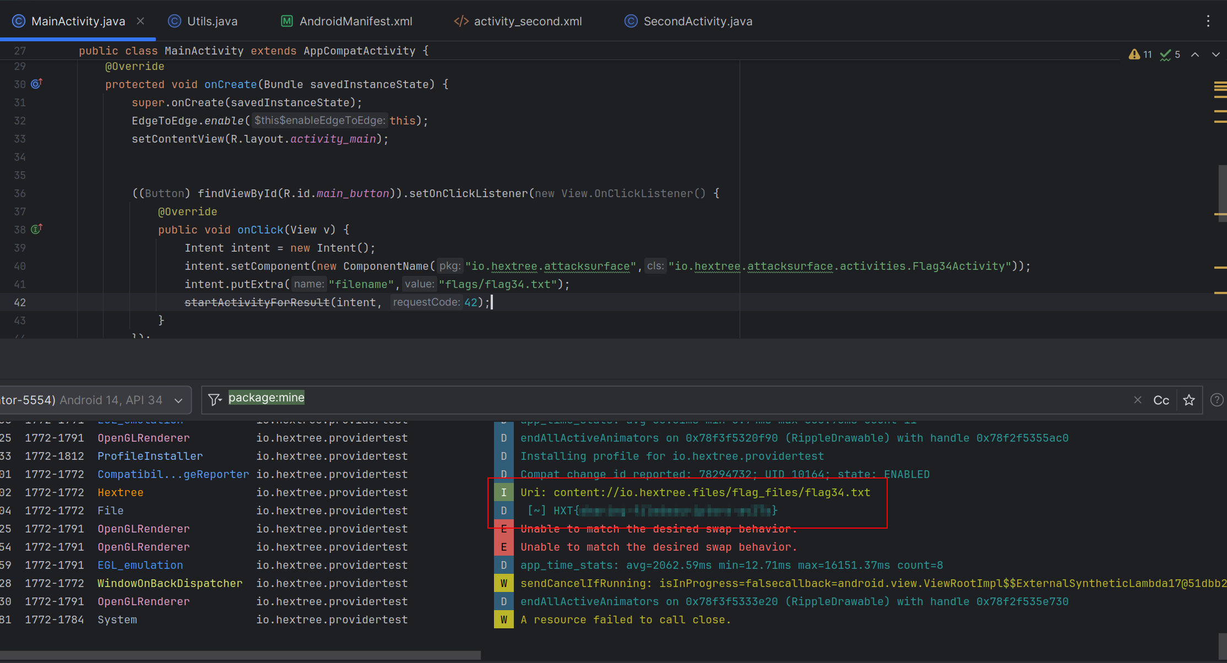Open the AndroidManifest.xml tab
Image resolution: width=1227 pixels, height=663 pixels.
(346, 21)
